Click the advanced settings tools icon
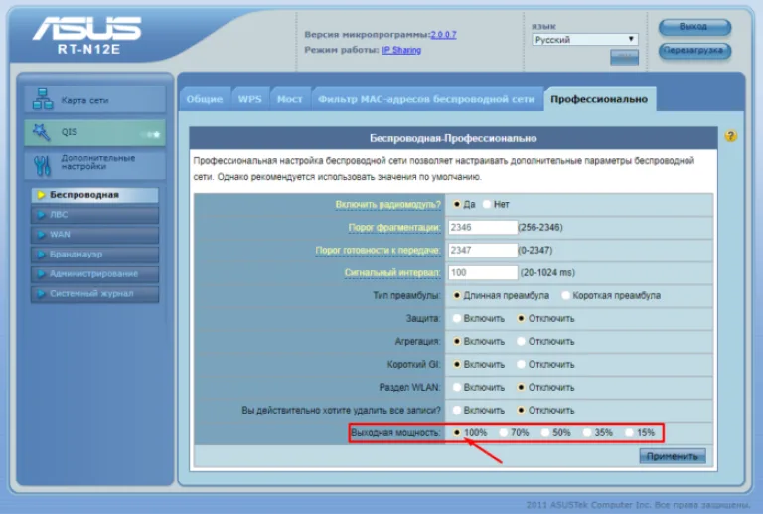This screenshot has width=763, height=514. pos(43,165)
